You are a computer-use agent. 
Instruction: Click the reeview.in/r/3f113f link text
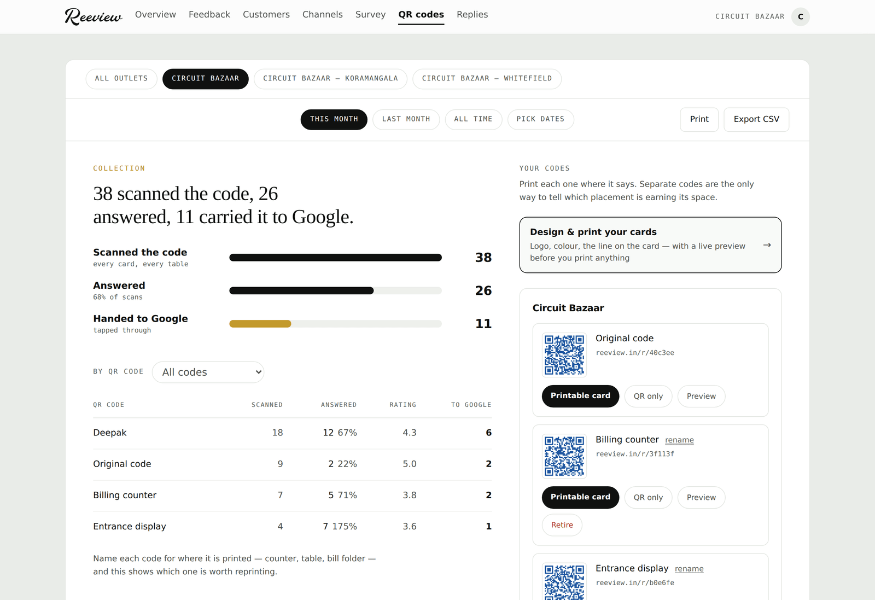pos(635,454)
